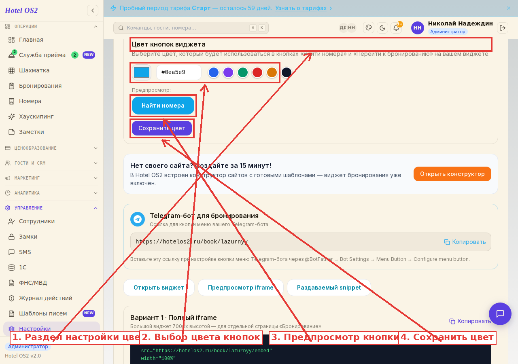Open the theme palette icon in header
This screenshot has width=518, height=364.
click(369, 28)
